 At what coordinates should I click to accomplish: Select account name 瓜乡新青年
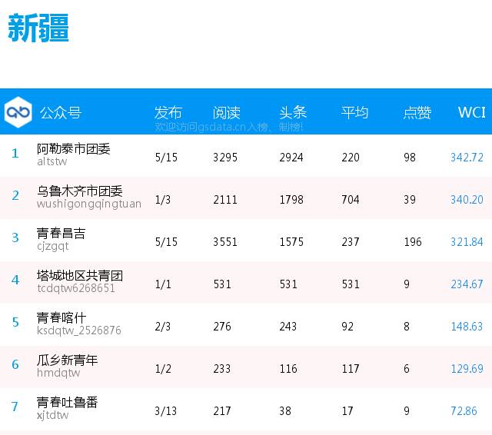(x=67, y=360)
